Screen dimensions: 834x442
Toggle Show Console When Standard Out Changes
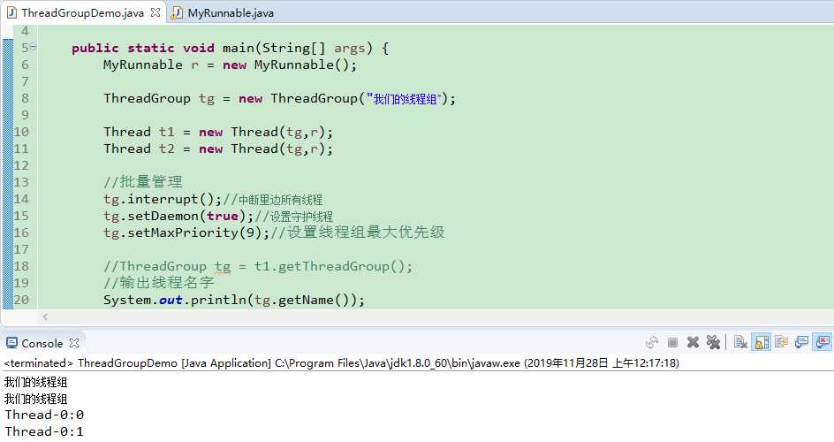point(801,342)
